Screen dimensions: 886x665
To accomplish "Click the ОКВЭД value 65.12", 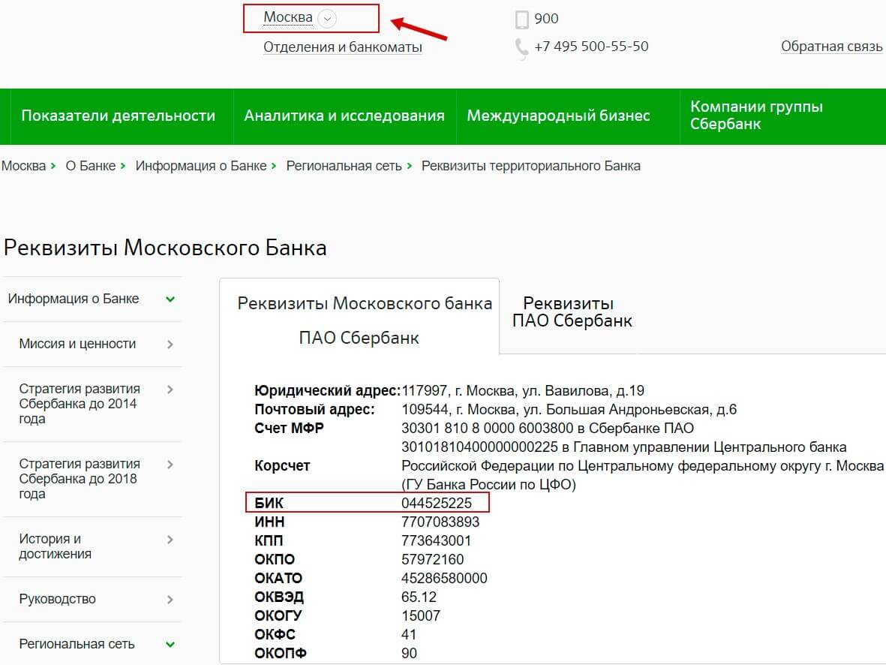I will pyautogui.click(x=419, y=597).
